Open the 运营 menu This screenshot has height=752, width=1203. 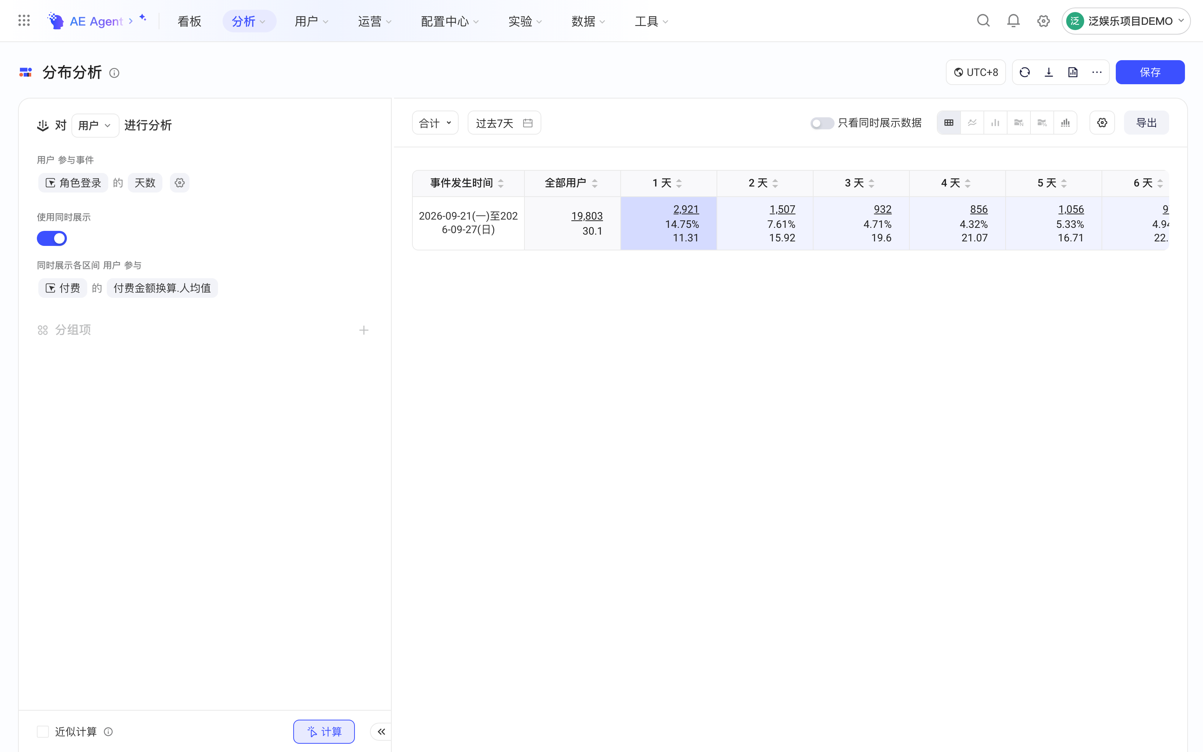coord(375,21)
